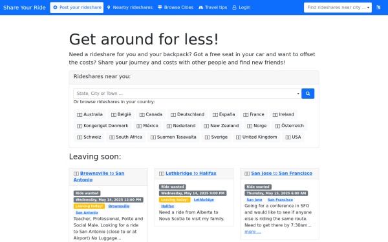Browse rideshares in France
Screen dimensions: 388x242
click(x=253, y=115)
